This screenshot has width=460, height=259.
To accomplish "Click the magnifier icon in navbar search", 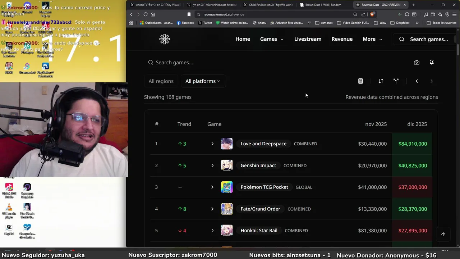I will coord(402,39).
